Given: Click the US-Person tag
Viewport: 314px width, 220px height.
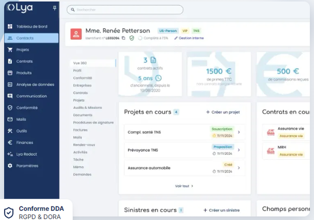Looking at the screenshot, I should [x=168, y=31].
